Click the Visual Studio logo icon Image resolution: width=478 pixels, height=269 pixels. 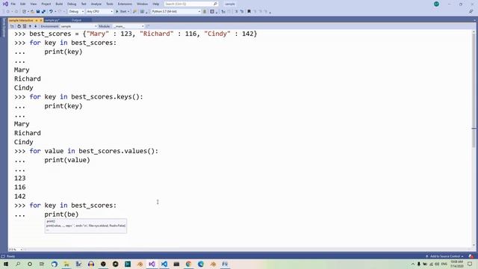coord(5,4)
